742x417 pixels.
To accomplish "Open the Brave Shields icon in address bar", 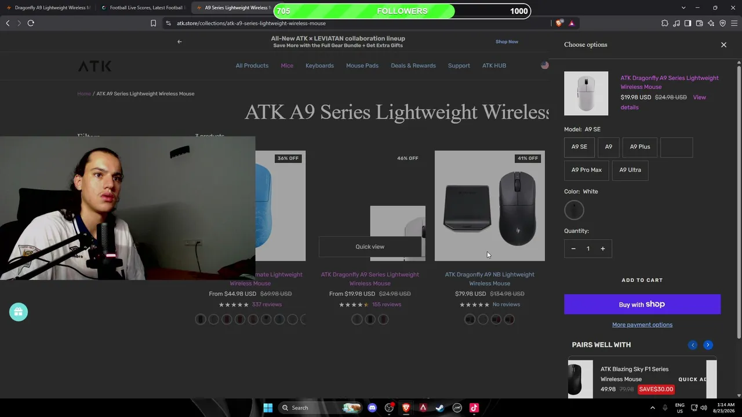I will pyautogui.click(x=559, y=23).
